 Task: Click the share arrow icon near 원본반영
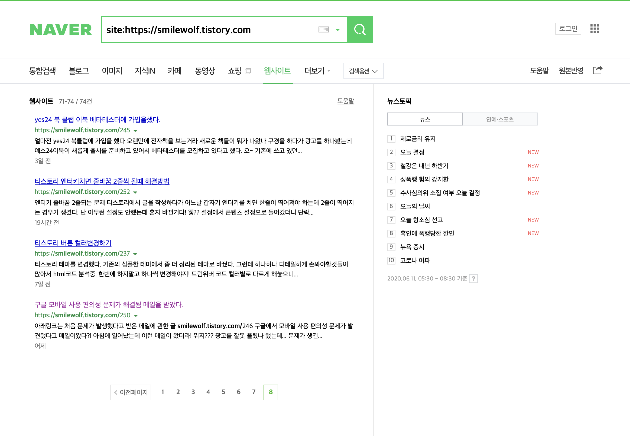click(x=597, y=70)
